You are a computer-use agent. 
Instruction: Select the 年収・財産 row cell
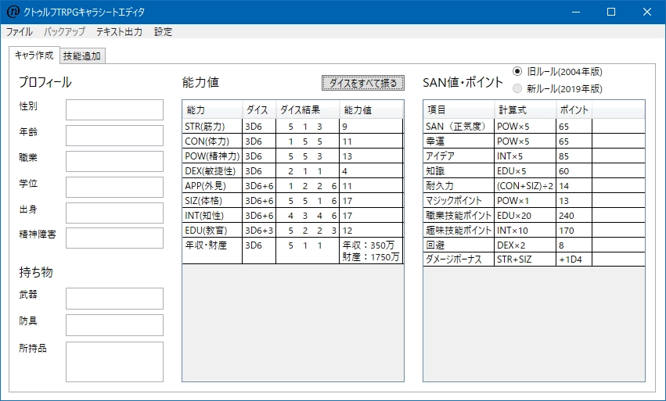click(x=212, y=251)
